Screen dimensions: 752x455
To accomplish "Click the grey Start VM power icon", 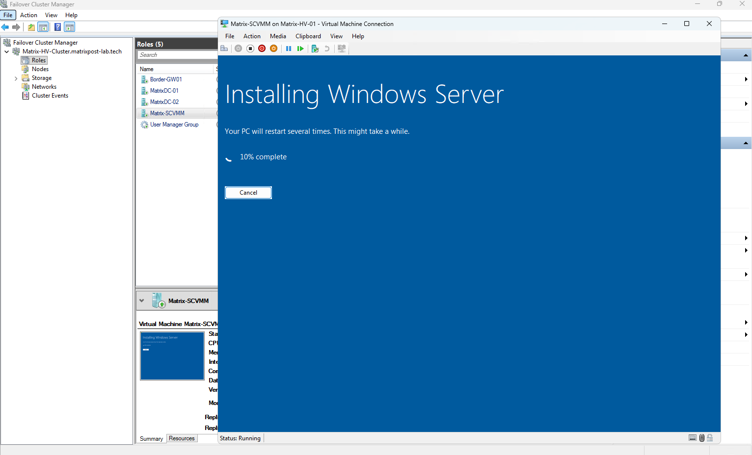I will click(238, 49).
